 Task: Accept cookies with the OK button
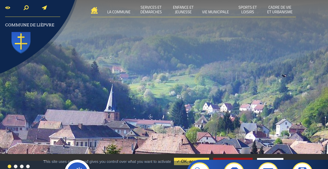(x=191, y=161)
